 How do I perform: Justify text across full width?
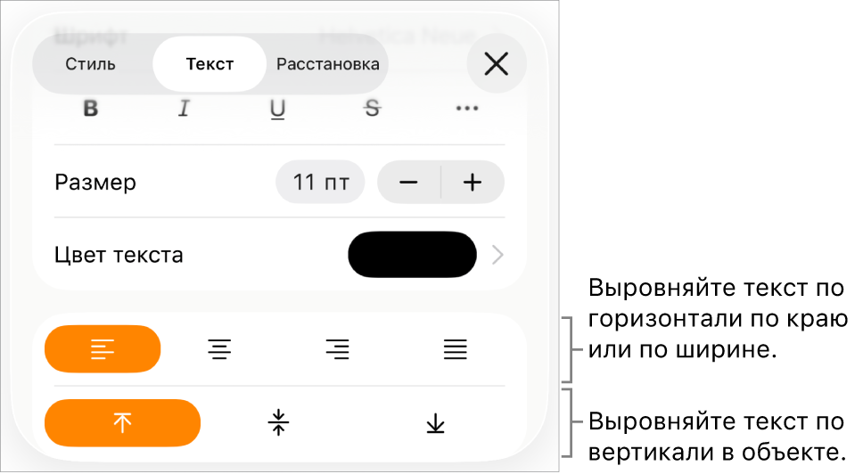click(456, 349)
